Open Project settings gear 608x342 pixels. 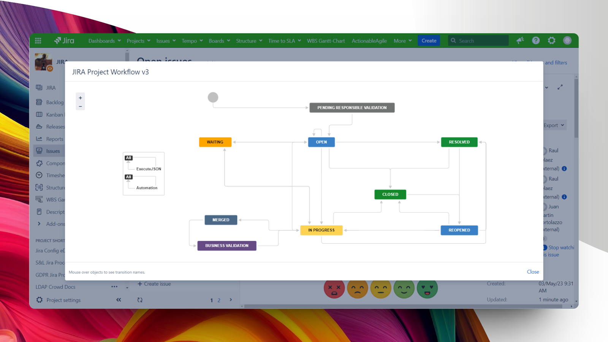(x=40, y=300)
